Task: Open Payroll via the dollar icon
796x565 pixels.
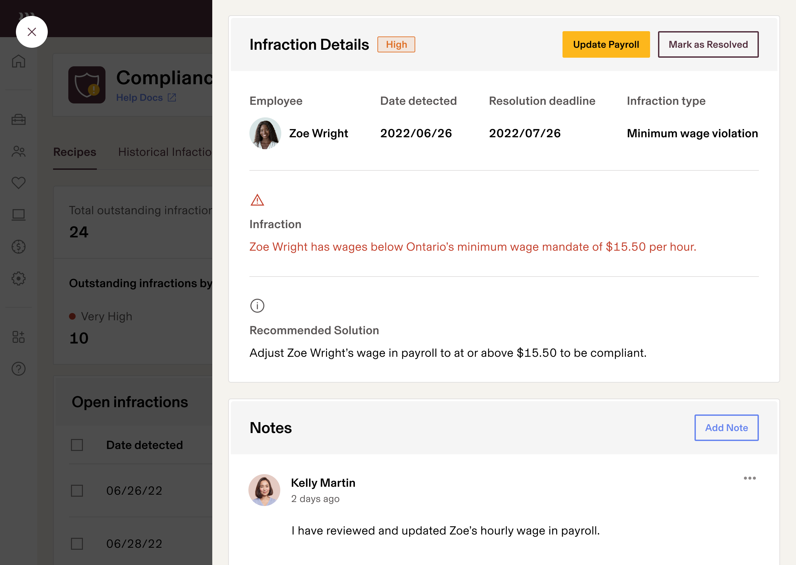Action: pos(19,247)
